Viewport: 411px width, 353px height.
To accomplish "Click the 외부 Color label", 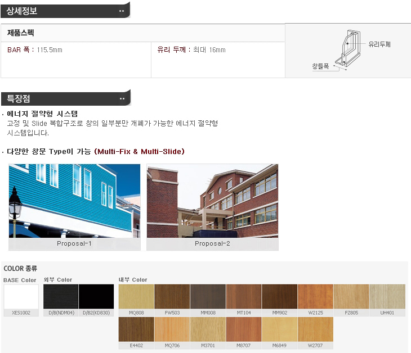I will (x=57, y=280).
